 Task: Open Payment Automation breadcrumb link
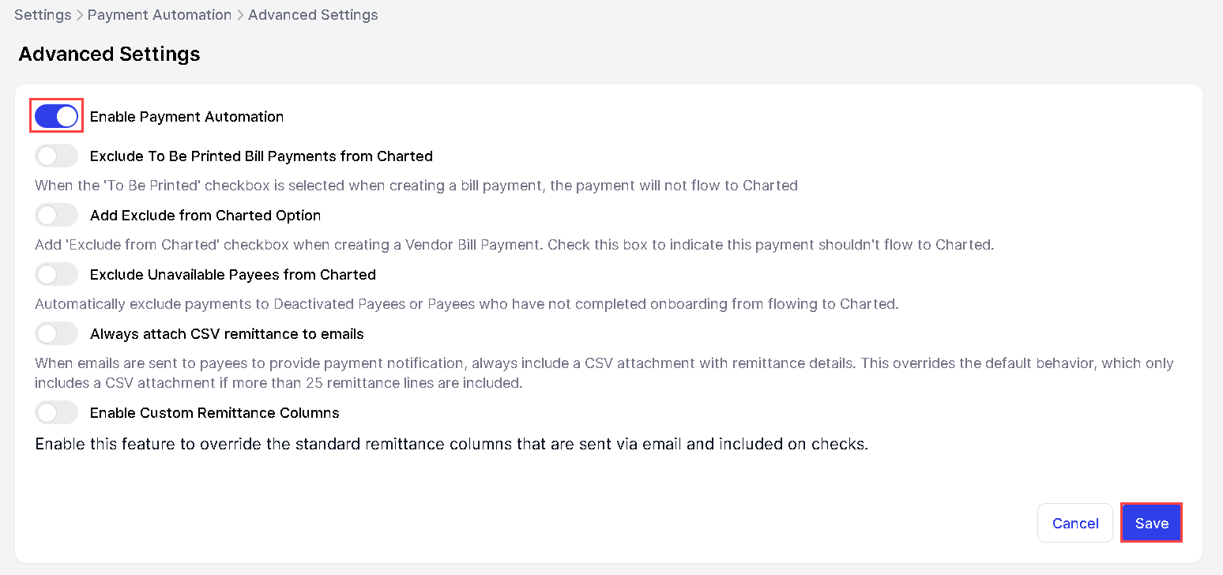coord(160,15)
